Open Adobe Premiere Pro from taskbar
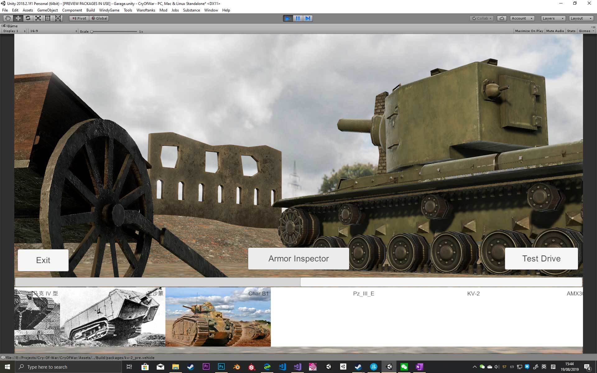 click(206, 367)
